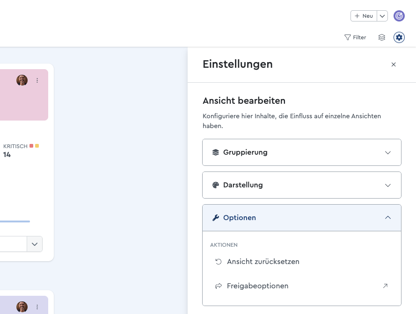The image size is (416, 314).
Task: Click the plus Neu button
Action: pyautogui.click(x=364, y=16)
